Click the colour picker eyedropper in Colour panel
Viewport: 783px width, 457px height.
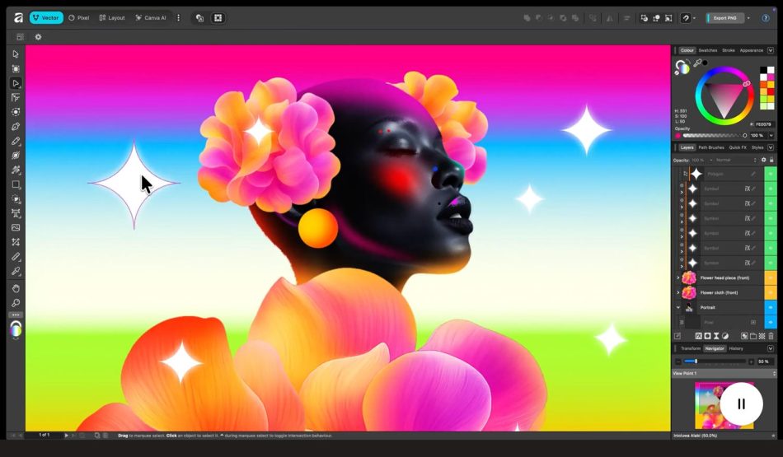pyautogui.click(x=696, y=63)
